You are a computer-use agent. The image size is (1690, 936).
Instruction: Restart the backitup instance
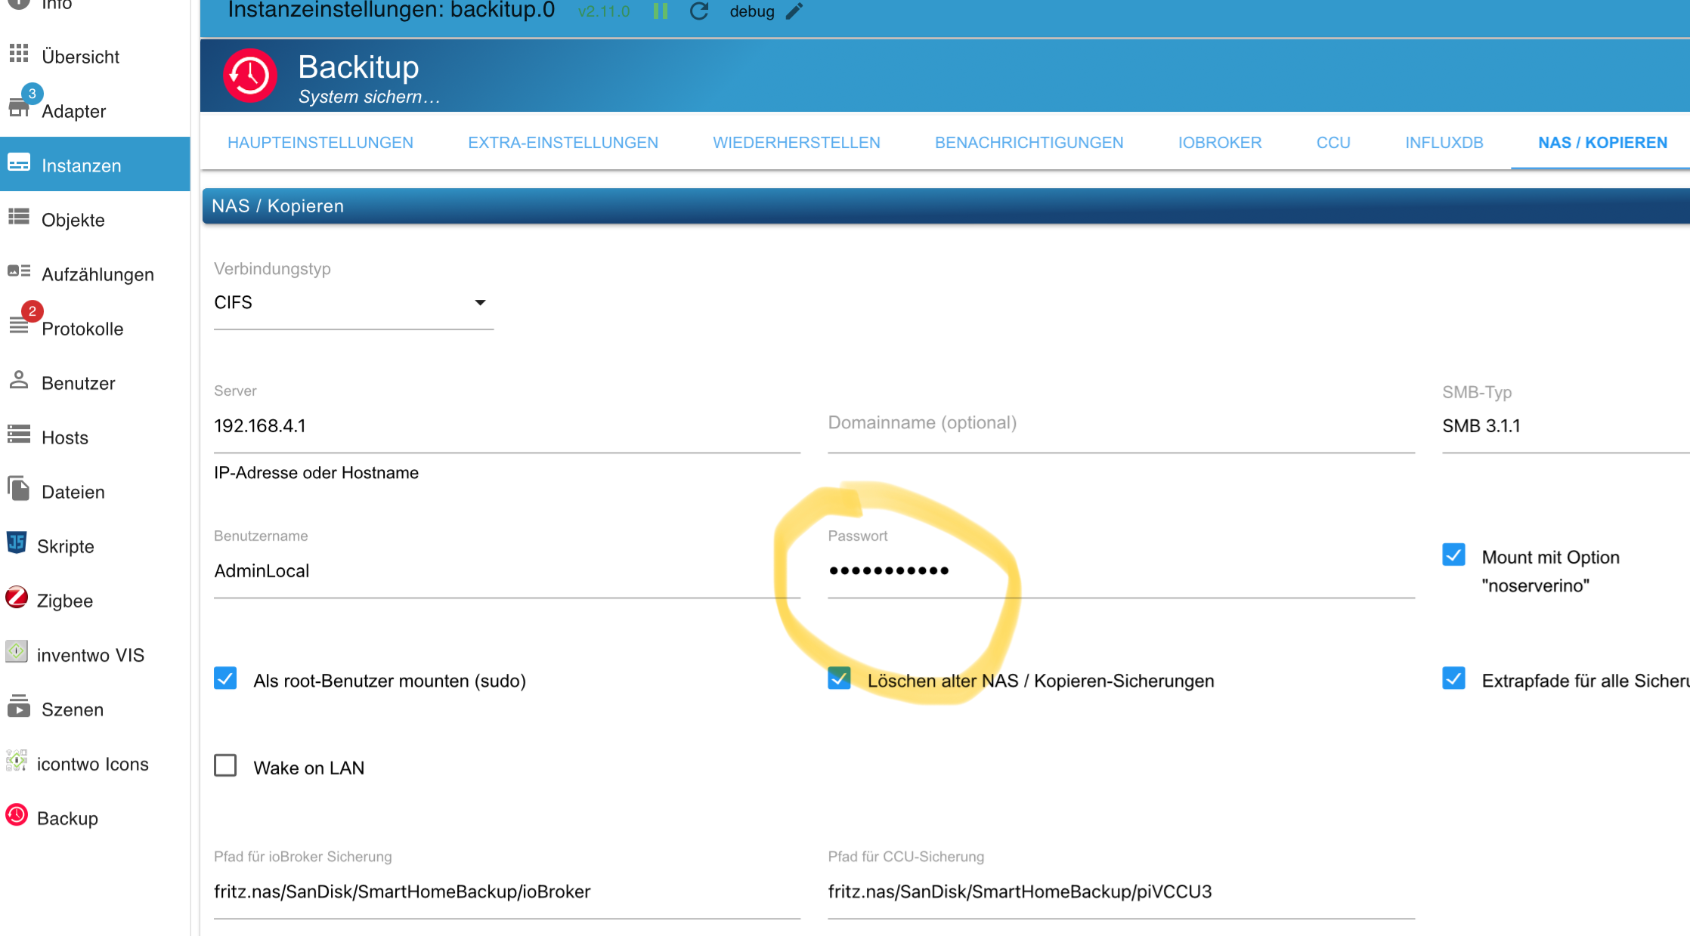click(699, 11)
